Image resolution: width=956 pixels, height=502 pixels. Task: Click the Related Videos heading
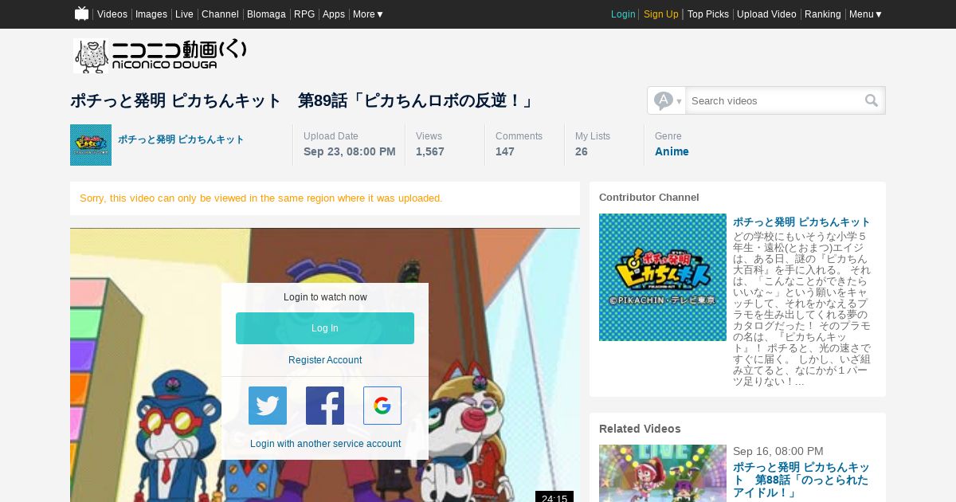640,429
